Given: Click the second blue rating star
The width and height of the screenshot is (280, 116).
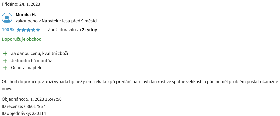Looking at the screenshot, I should 24,30.
